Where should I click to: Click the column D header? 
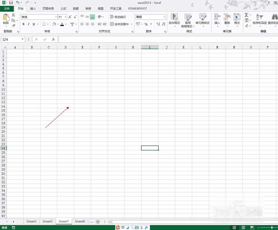coord(66,47)
